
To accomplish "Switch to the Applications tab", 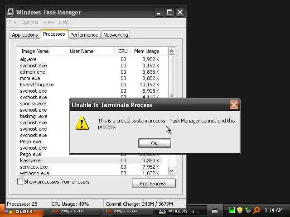I will (25, 35).
